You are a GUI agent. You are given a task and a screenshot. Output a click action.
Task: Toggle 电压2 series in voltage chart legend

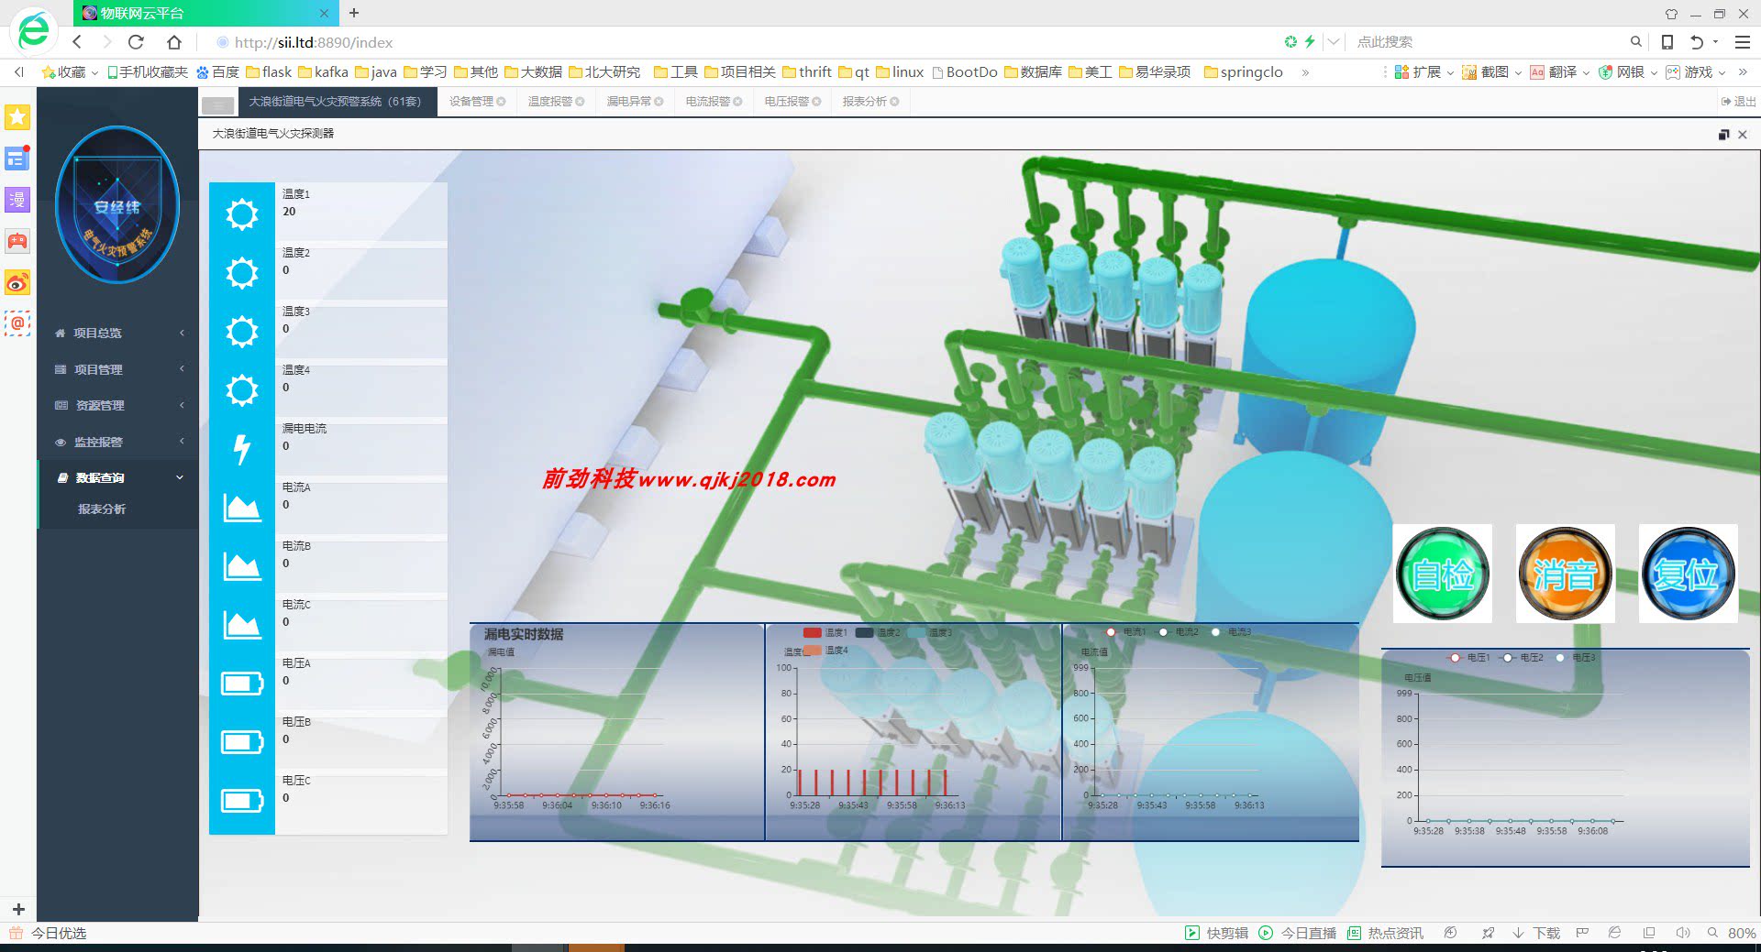[1523, 658]
